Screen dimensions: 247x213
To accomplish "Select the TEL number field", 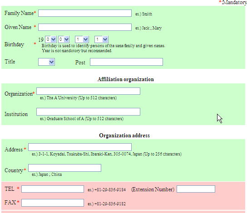I will pyautogui.click(x=53, y=189).
